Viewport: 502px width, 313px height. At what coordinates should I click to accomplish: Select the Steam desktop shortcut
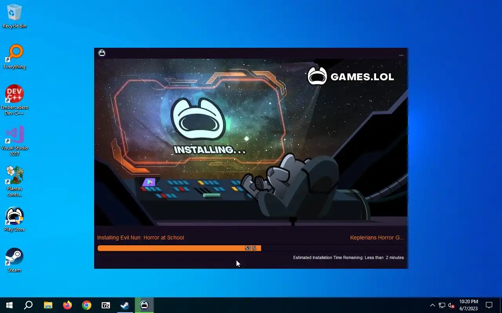[15, 260]
